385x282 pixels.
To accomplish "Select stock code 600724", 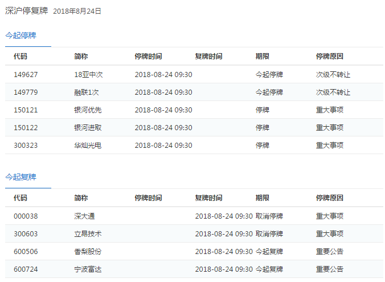I will 26,269.
